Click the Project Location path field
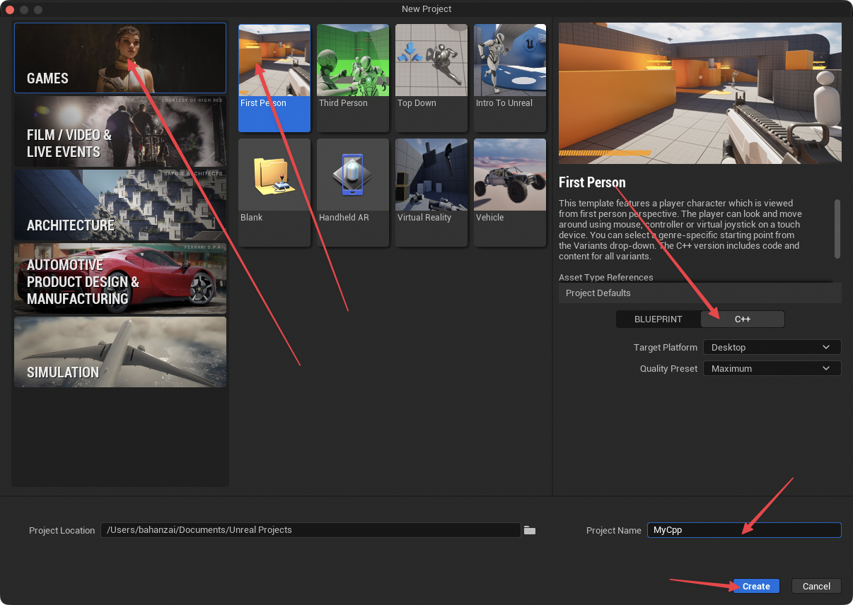This screenshot has width=853, height=605. 311,530
